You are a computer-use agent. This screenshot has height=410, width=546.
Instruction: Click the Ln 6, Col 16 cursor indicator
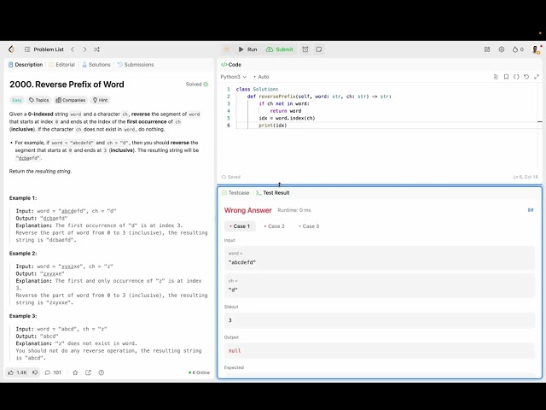[x=526, y=177]
